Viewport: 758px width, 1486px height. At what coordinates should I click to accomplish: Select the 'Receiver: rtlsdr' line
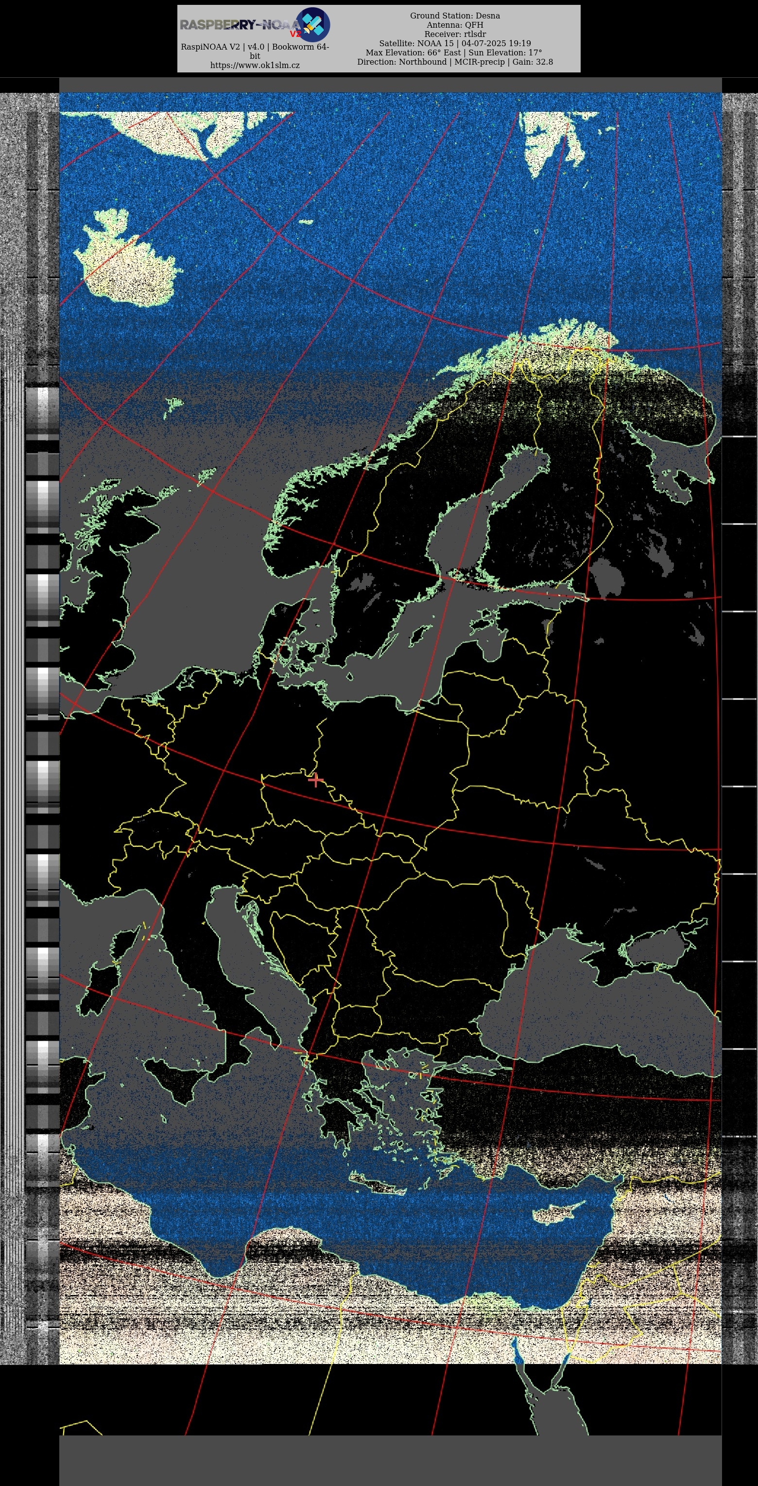tap(455, 34)
